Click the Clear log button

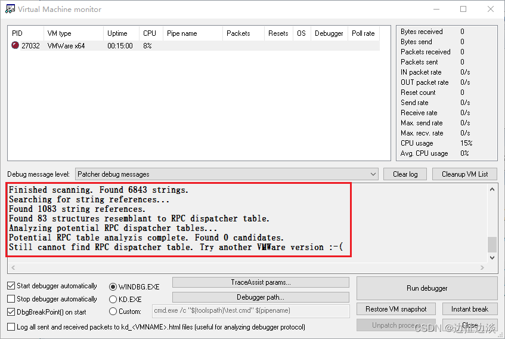(x=405, y=174)
